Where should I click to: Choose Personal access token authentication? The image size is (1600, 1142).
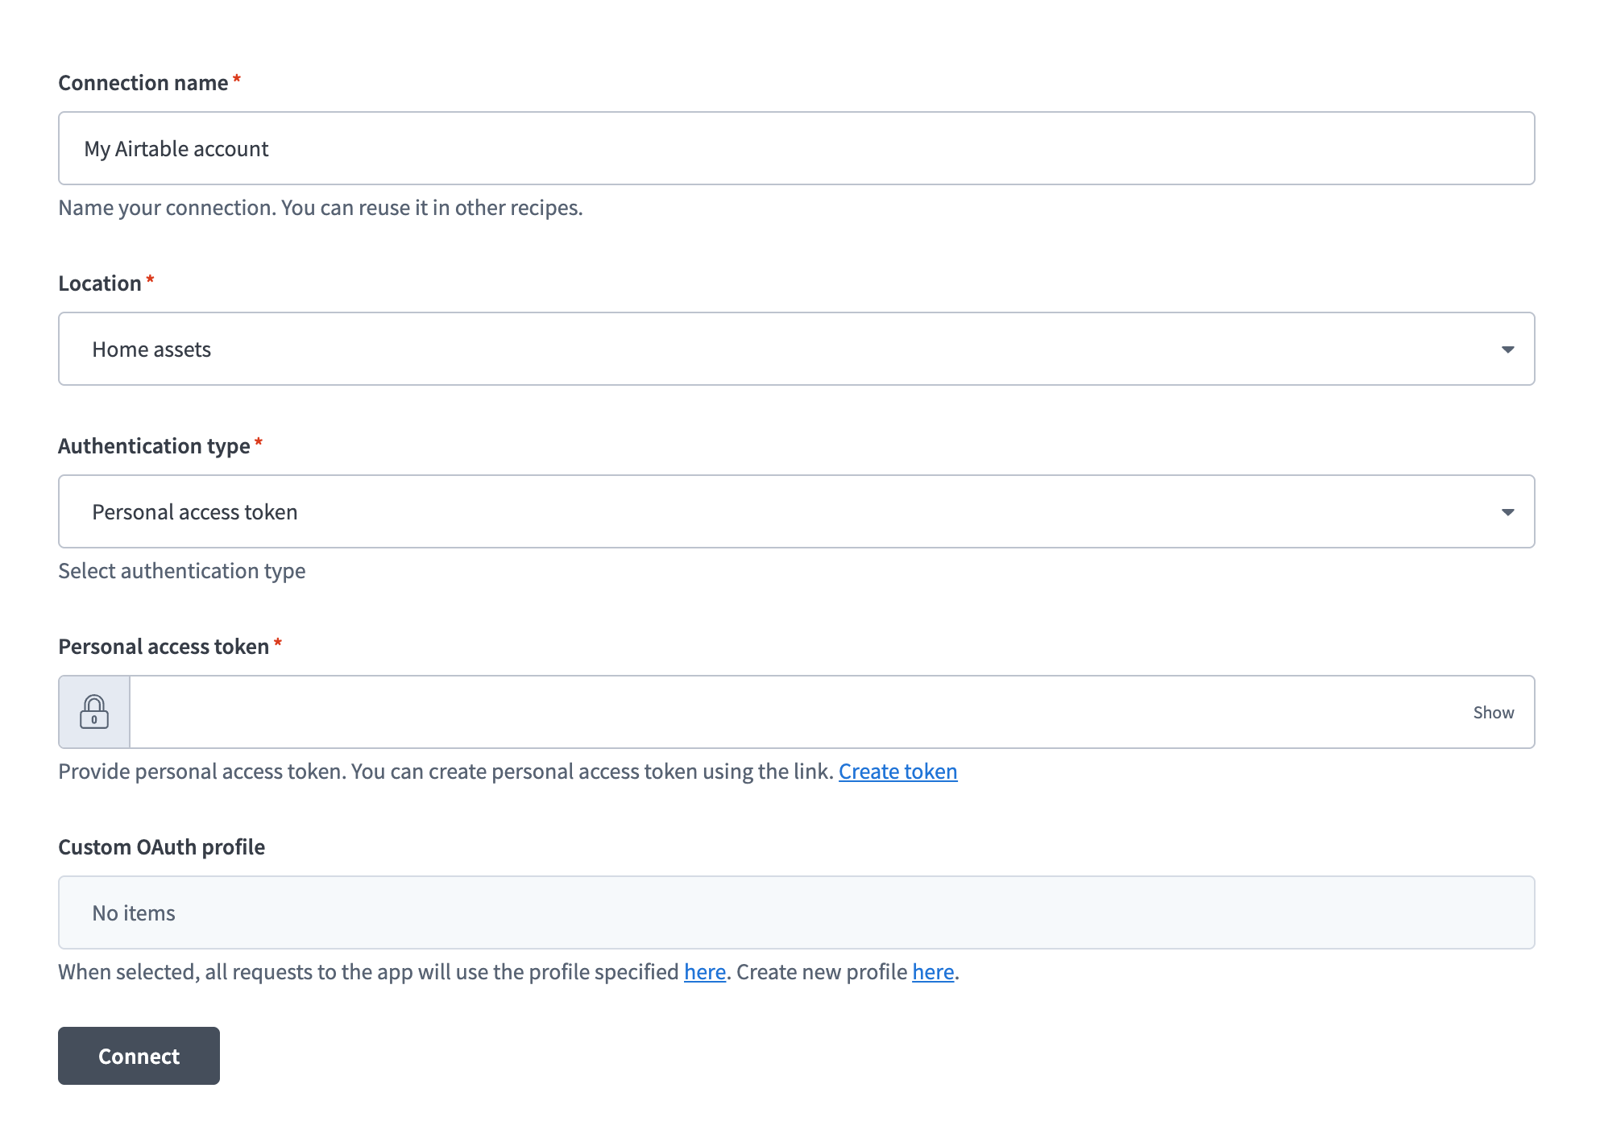click(x=194, y=511)
